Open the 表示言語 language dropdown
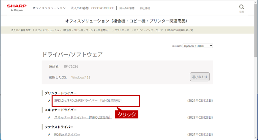The width and height of the screenshot is (258, 140). 198,46
